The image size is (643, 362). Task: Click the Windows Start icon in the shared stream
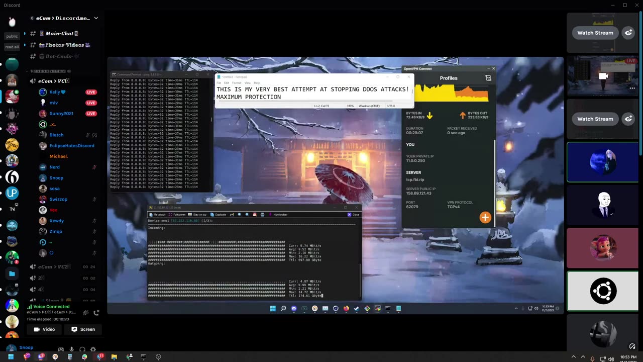point(273,308)
